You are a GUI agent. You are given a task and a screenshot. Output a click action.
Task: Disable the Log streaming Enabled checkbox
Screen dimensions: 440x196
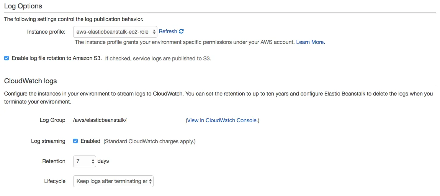pos(75,141)
